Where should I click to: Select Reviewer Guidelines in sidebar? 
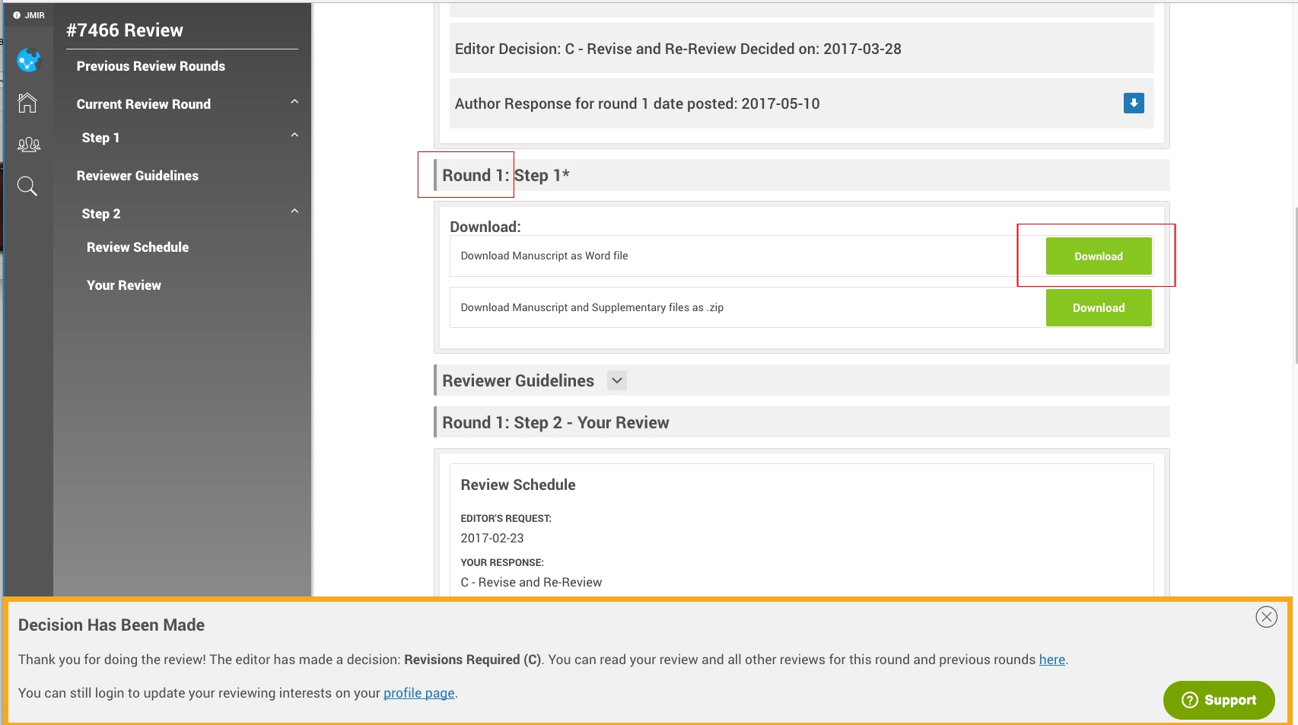click(x=137, y=176)
